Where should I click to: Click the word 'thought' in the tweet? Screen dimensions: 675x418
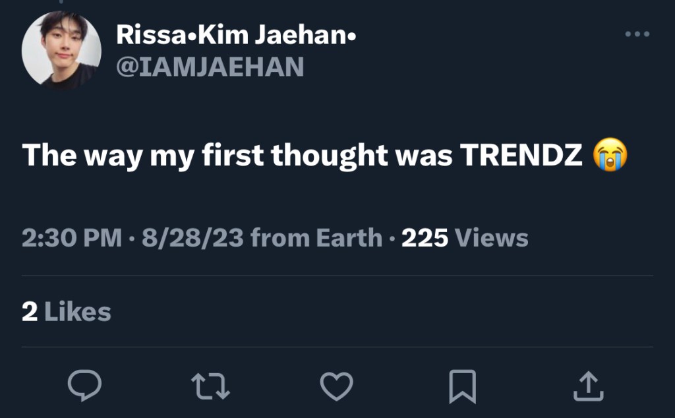[x=329, y=156]
